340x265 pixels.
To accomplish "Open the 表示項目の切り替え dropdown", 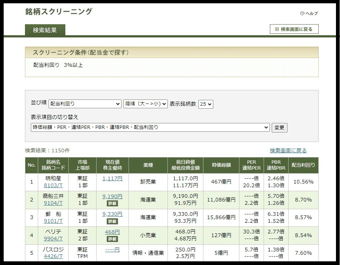I will pos(150,127).
